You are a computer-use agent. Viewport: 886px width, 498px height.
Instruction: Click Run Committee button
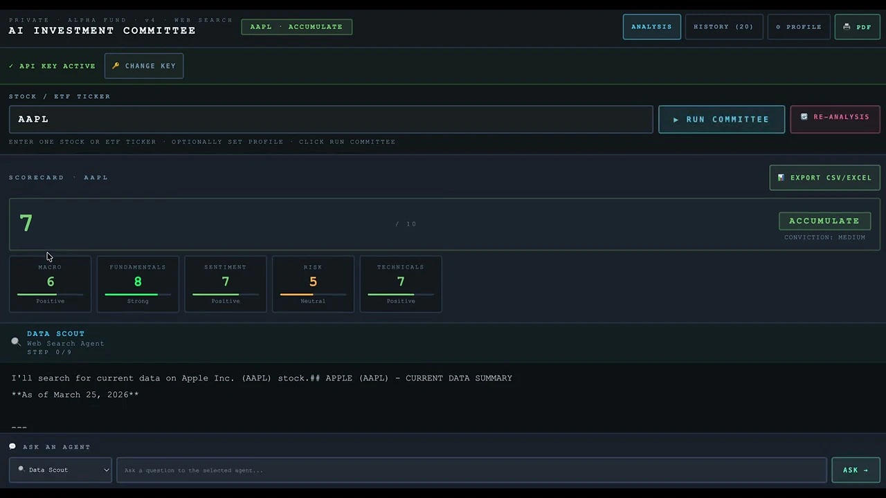point(721,119)
